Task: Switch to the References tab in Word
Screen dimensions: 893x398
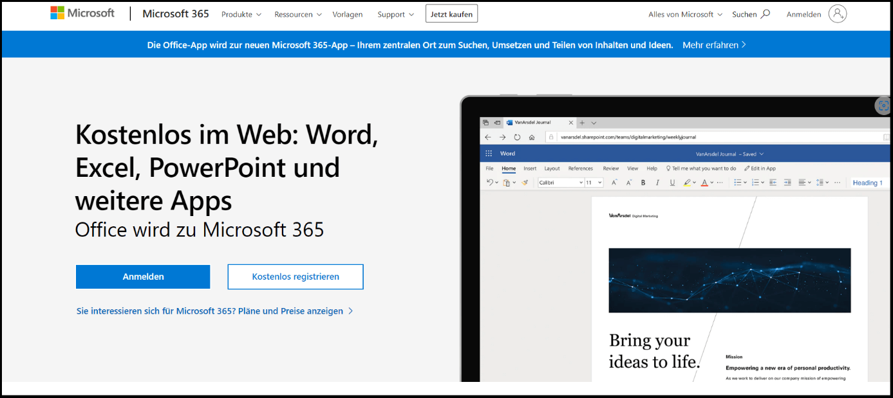Action: tap(580, 168)
